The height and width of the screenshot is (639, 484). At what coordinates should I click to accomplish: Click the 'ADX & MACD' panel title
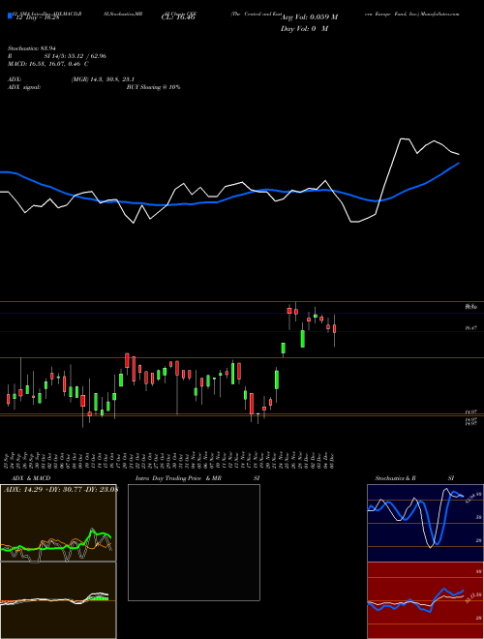[x=31, y=478]
